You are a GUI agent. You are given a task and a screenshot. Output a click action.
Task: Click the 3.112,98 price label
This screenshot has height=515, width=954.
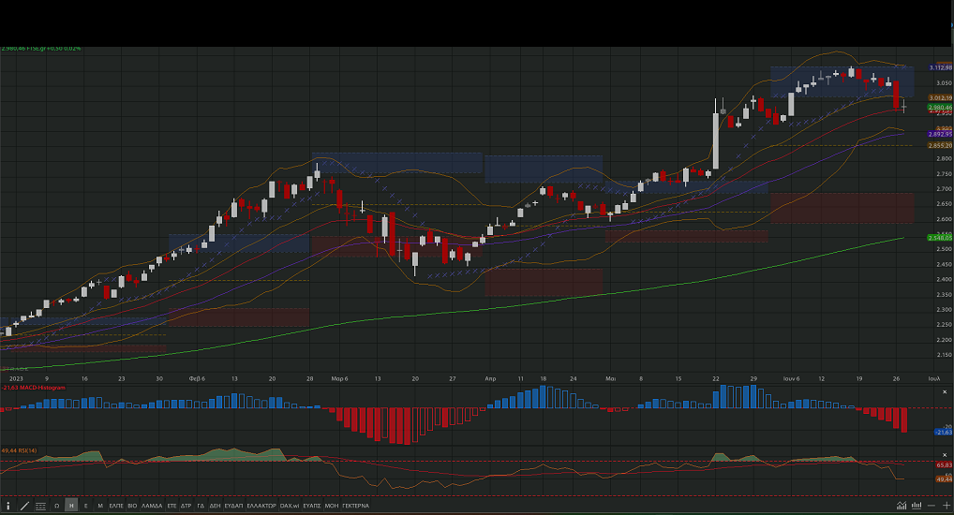(941, 67)
